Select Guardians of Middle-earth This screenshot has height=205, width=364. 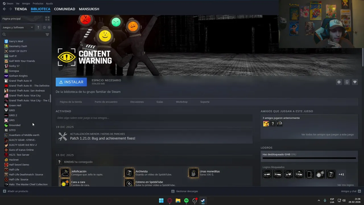pos(24,135)
